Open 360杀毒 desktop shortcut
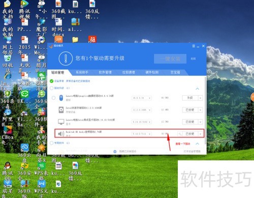 click(8, 99)
